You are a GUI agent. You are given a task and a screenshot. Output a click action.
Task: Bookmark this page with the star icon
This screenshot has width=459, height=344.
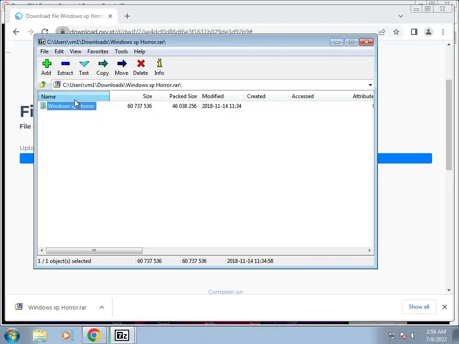point(396,32)
